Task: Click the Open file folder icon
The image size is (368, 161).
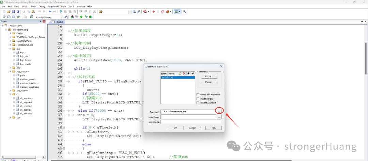Action: pyautogui.click(x=9, y=12)
